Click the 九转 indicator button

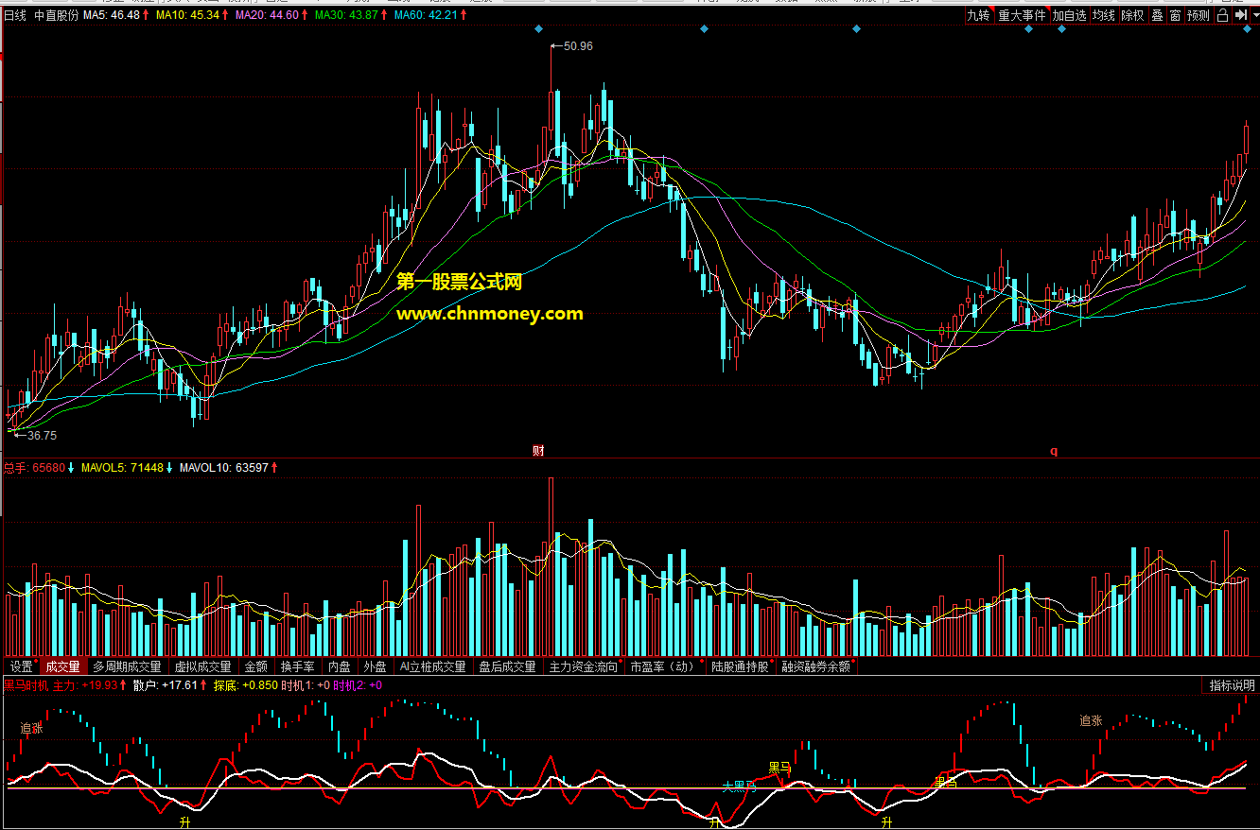coord(978,15)
